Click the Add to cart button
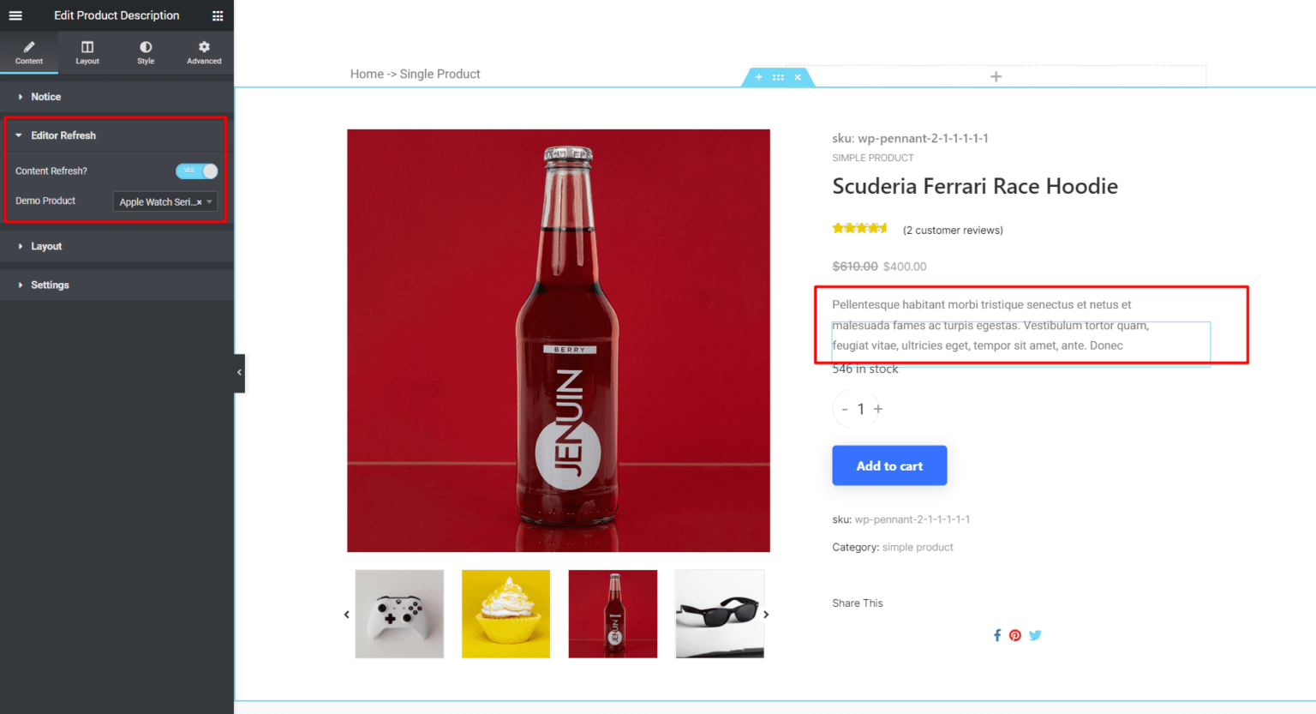The width and height of the screenshot is (1316, 714). coord(889,465)
